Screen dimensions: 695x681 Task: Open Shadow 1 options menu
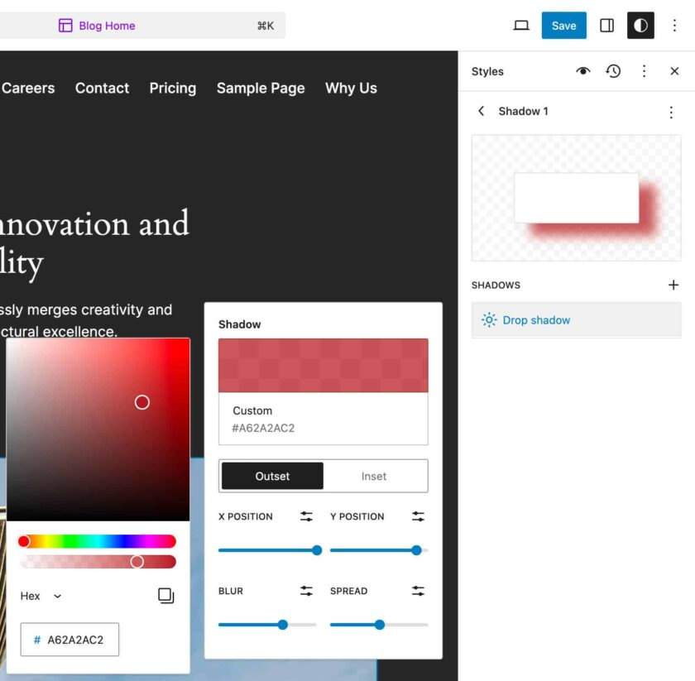coord(671,112)
